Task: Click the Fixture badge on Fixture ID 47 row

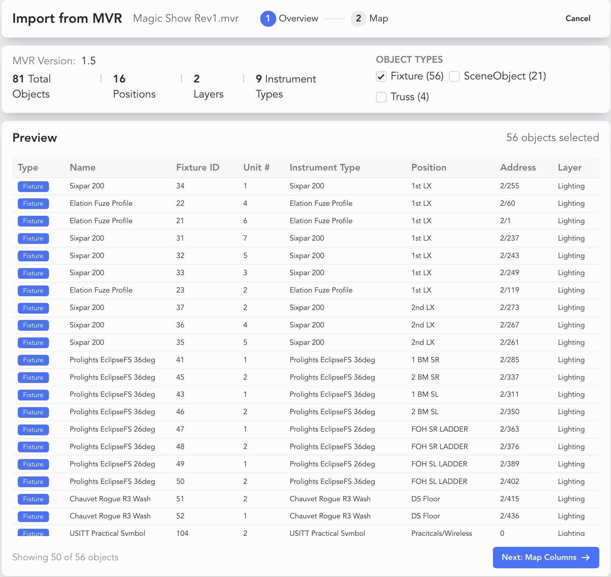Action: [33, 430]
